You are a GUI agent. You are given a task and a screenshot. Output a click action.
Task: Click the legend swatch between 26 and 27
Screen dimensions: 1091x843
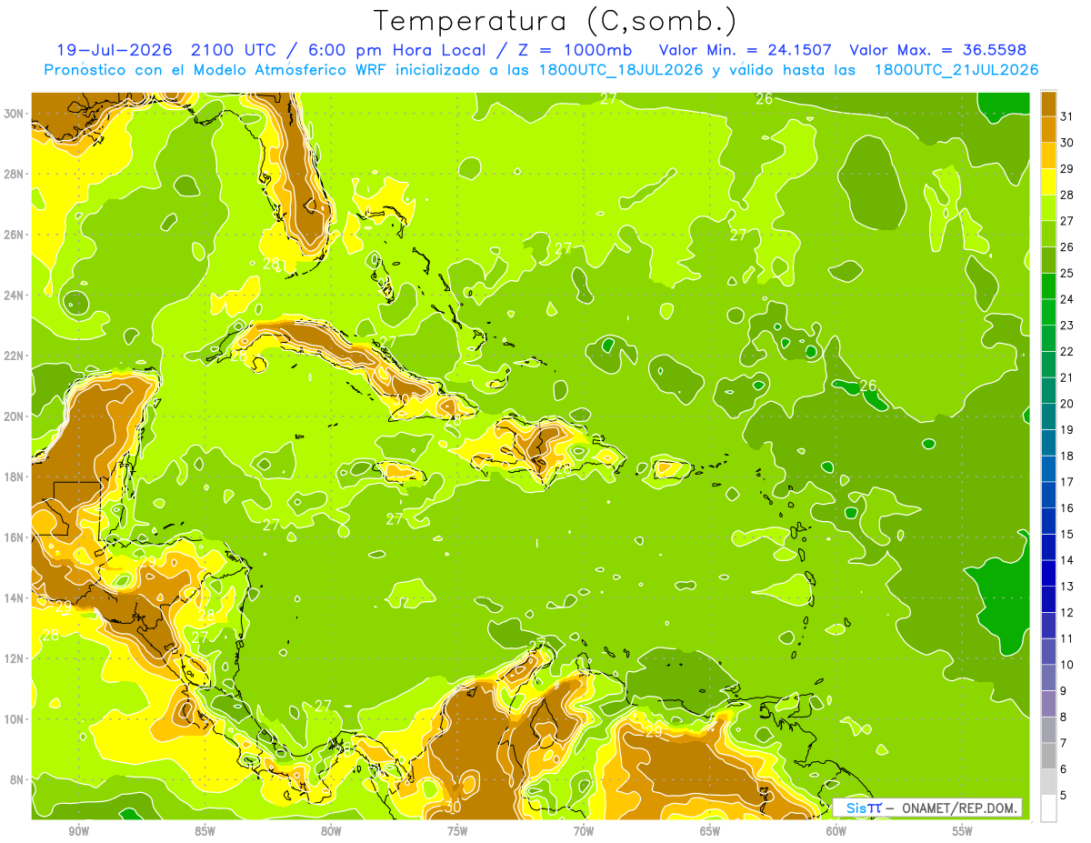coord(1048,234)
